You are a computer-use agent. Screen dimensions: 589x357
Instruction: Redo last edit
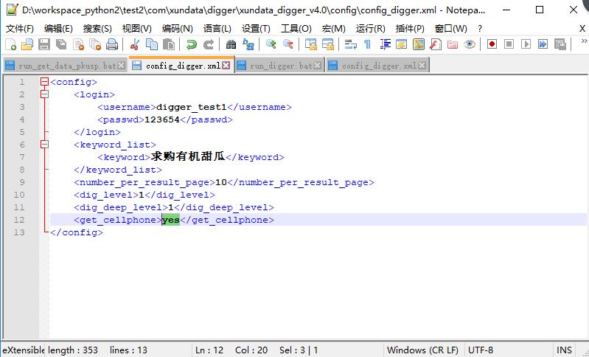[209, 44]
